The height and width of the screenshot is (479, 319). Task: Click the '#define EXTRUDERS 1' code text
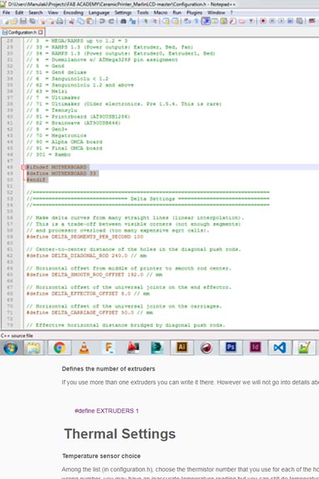[106, 411]
